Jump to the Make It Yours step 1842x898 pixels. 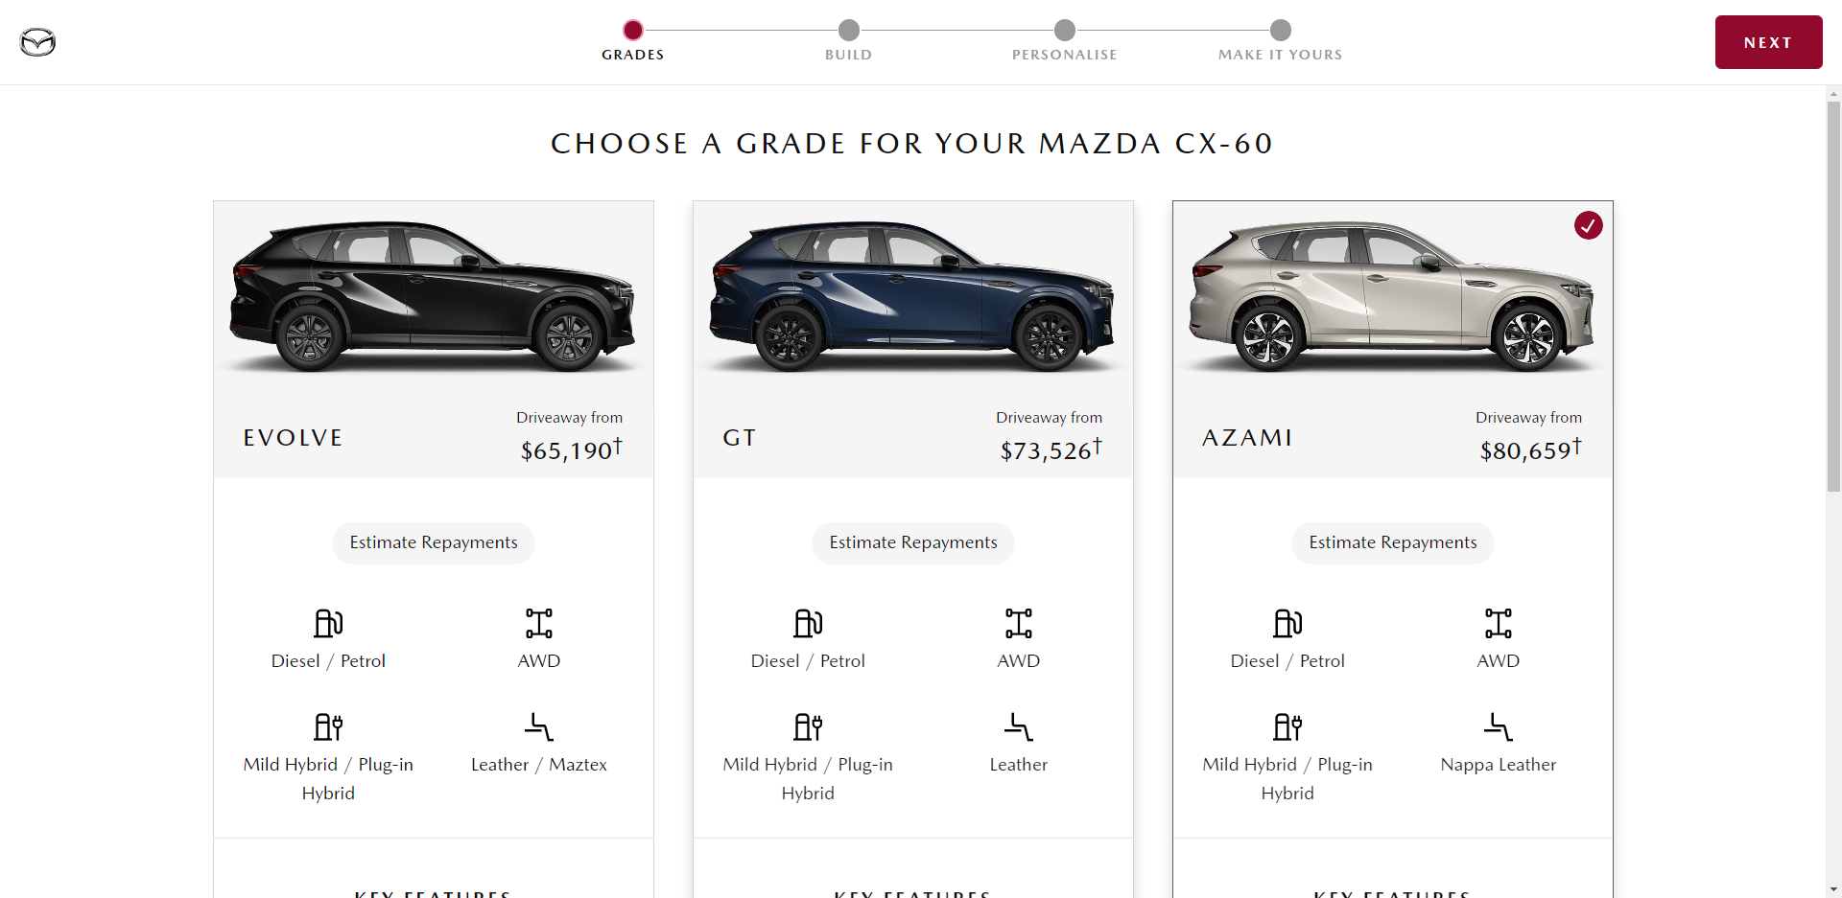(x=1281, y=40)
